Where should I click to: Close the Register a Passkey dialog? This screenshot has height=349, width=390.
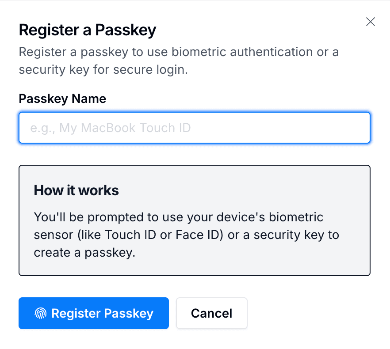click(371, 22)
